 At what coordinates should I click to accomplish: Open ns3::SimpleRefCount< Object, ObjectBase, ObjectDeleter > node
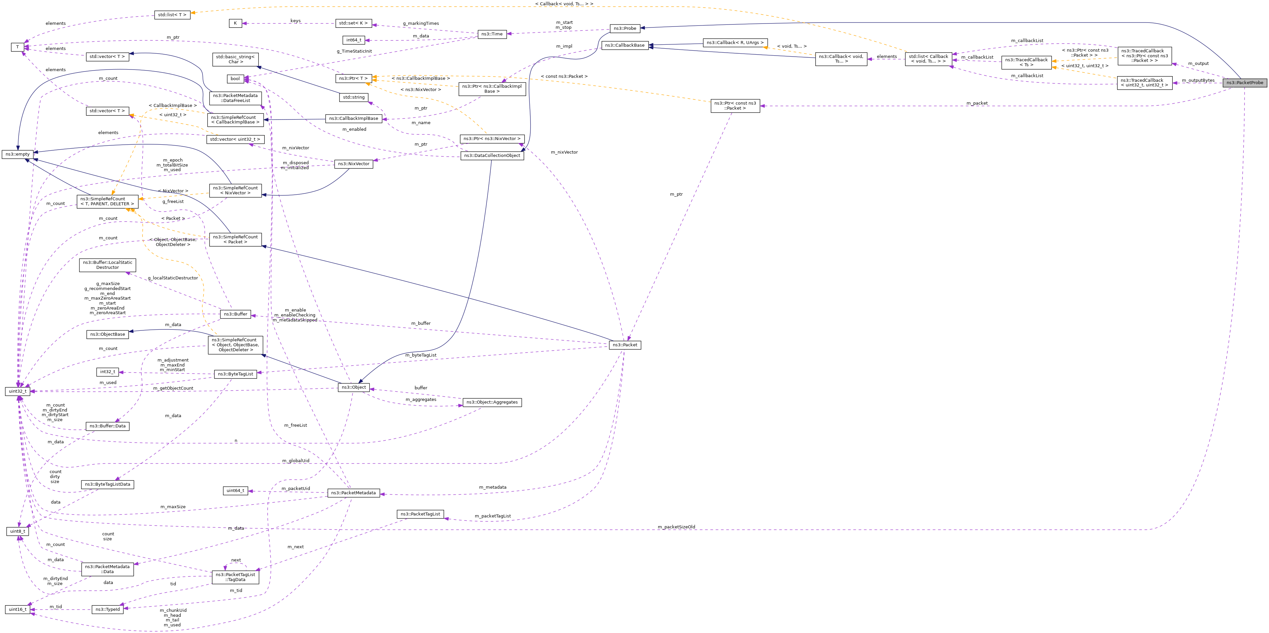(236, 345)
